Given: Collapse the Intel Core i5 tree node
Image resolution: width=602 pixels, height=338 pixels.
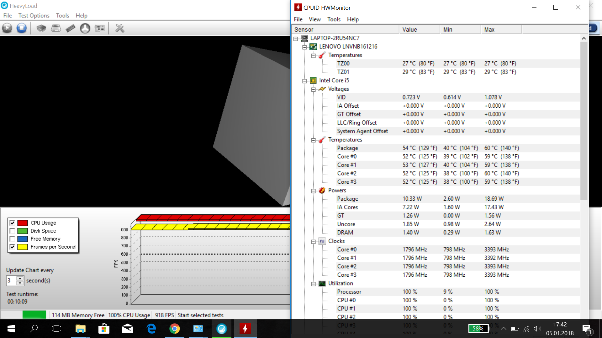Looking at the screenshot, I should point(304,81).
